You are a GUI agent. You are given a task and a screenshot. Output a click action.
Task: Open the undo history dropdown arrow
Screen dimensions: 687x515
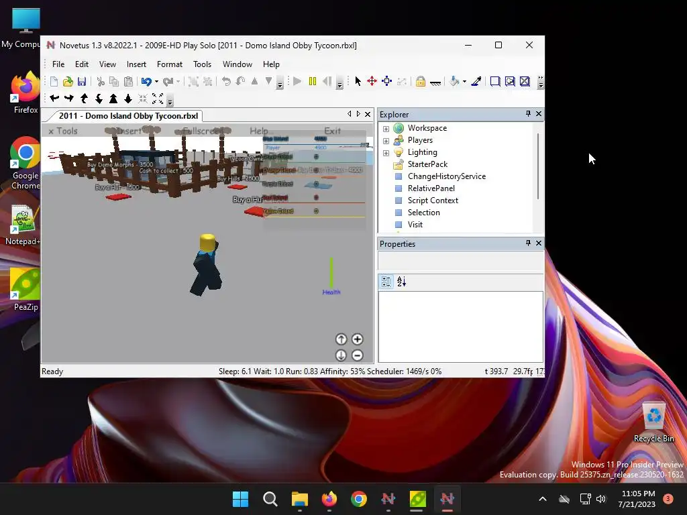pos(156,81)
